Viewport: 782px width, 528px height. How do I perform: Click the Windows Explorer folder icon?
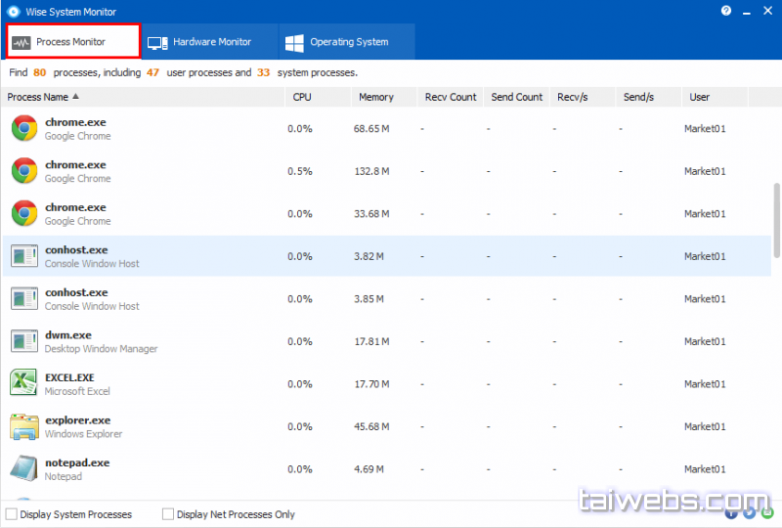24,426
